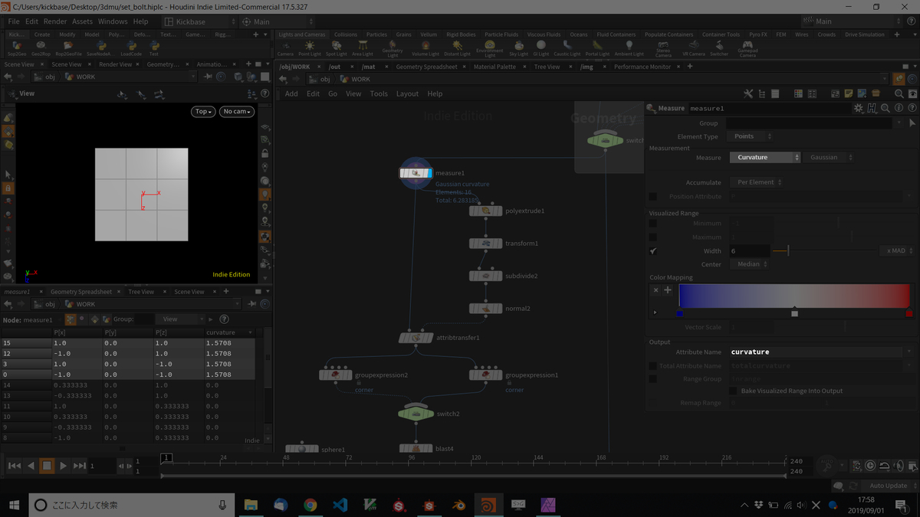Create a Gamepad Camera from the shelf

(747, 50)
